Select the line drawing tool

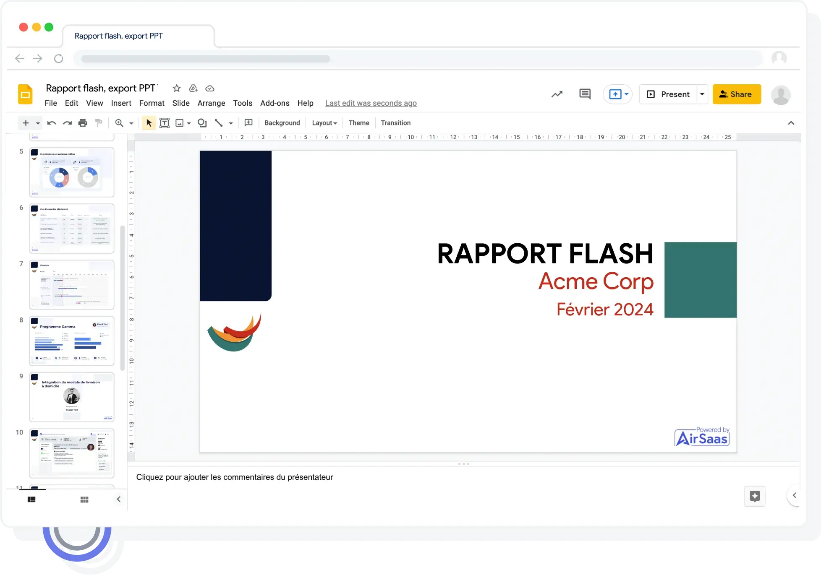(219, 123)
